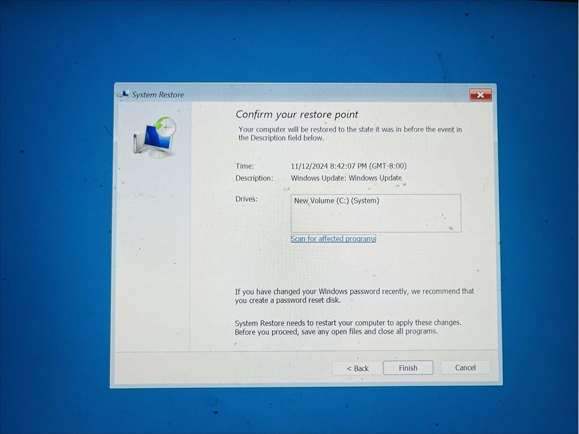Screen dimensions: 579x434
Task: Close the System Restore window with the red X
Action: pos(480,95)
